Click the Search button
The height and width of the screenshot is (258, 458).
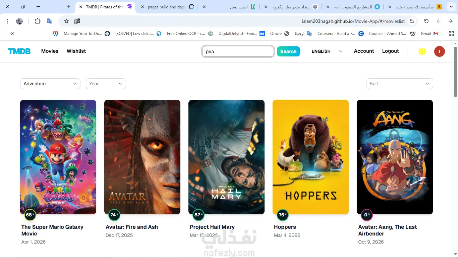click(288, 51)
